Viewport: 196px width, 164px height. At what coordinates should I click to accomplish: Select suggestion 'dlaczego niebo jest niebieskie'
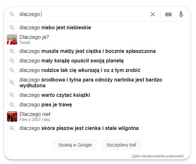55,28
